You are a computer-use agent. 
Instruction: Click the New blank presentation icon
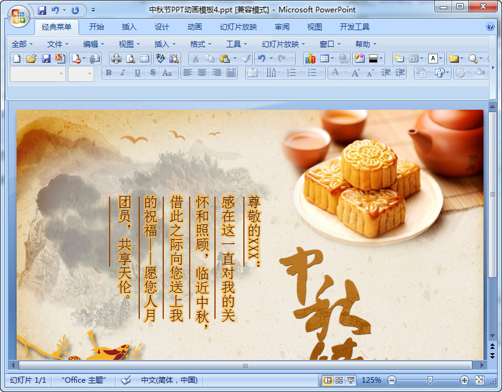[x=17, y=59]
